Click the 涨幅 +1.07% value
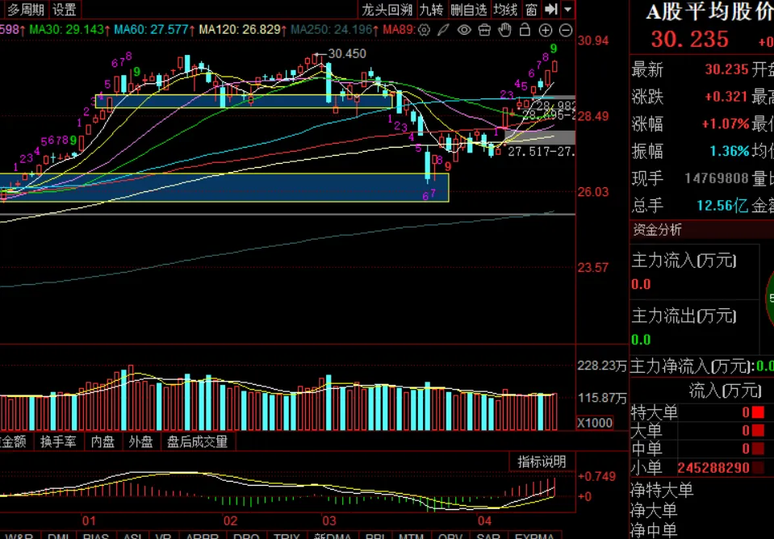The image size is (774, 539). pos(726,124)
